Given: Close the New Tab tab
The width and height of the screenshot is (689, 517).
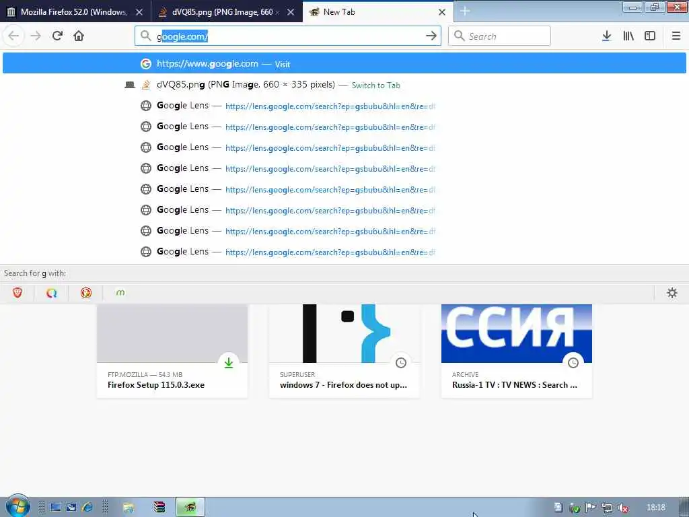Looking at the screenshot, I should (442, 12).
